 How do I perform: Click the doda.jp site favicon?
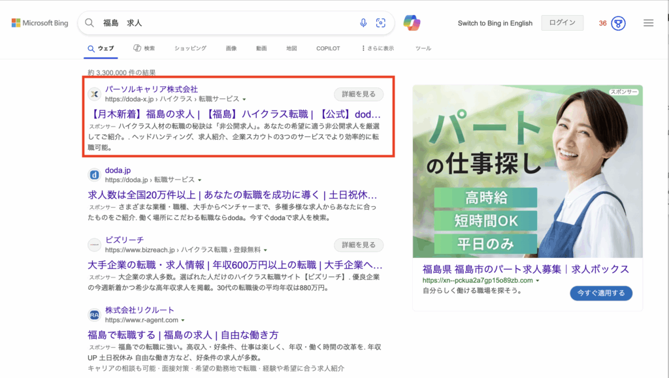(94, 175)
